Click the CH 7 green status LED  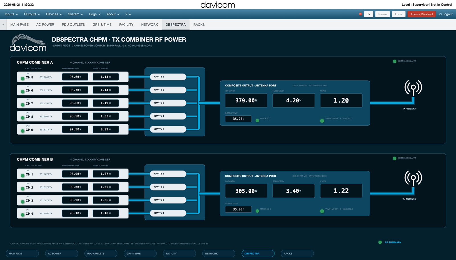[23, 105]
